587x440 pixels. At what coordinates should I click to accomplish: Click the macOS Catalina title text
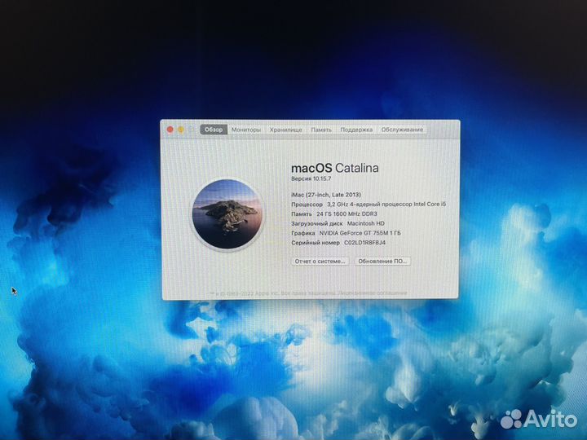pyautogui.click(x=335, y=168)
